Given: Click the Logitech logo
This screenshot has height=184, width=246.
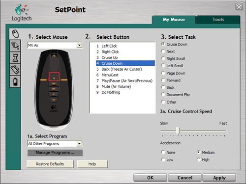Looking at the screenshot, I should pyautogui.click(x=22, y=13).
